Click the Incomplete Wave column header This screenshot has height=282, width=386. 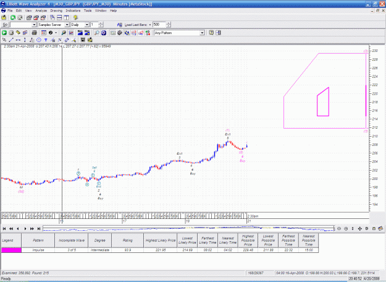(x=72, y=241)
